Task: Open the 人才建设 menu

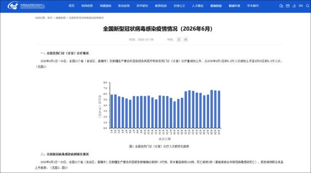Action: (x=198, y=6)
